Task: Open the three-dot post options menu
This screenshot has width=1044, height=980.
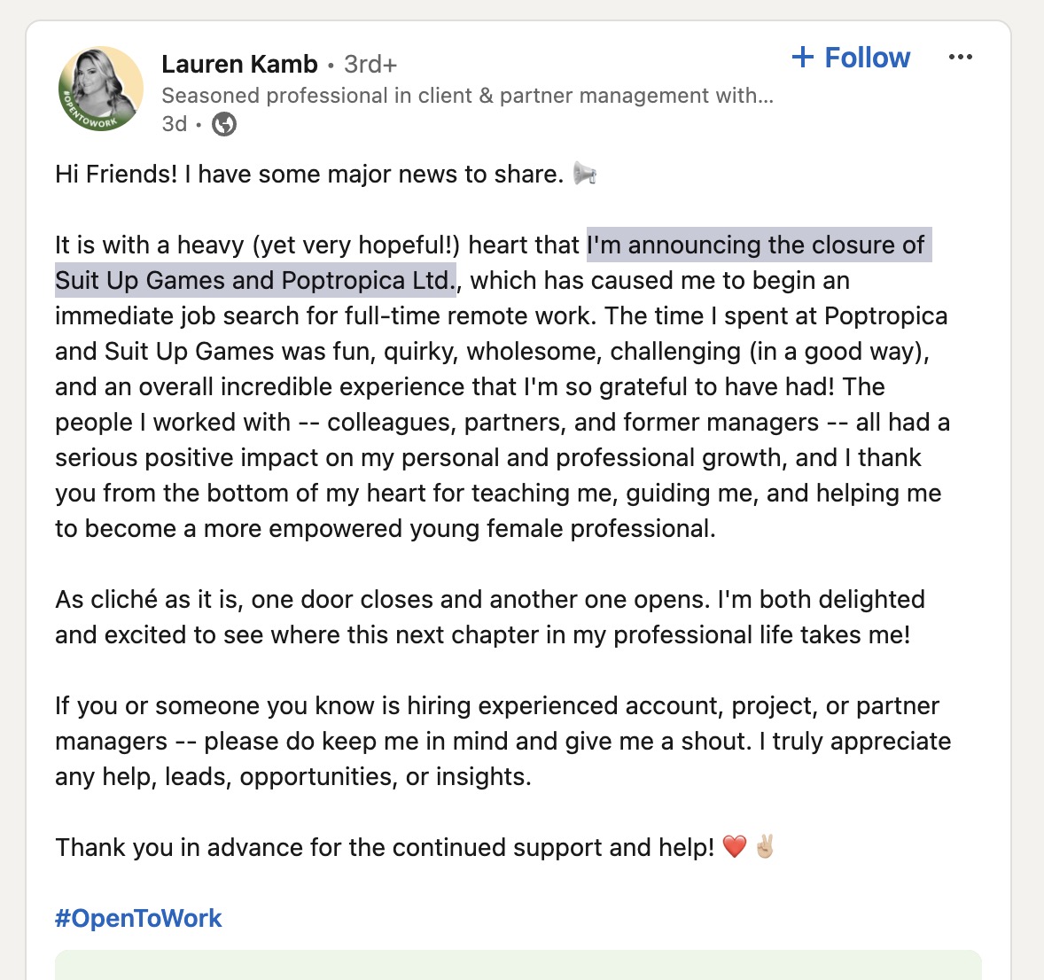Action: [x=960, y=58]
